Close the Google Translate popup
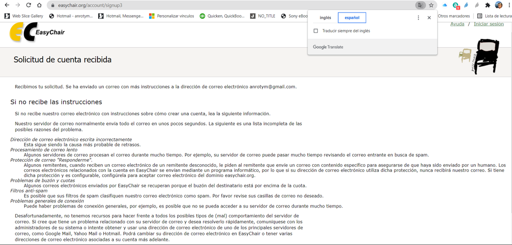This screenshot has width=512, height=245. point(429,18)
